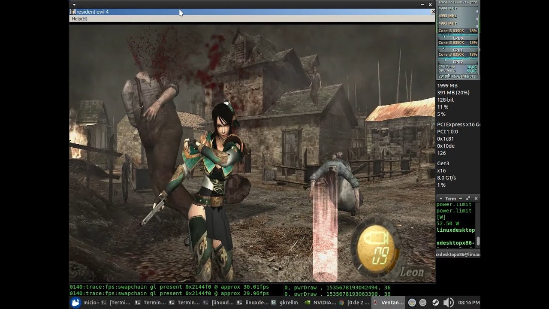
Task: Click the CPU1 panel label in gkrellm
Action: pyautogui.click(x=458, y=50)
